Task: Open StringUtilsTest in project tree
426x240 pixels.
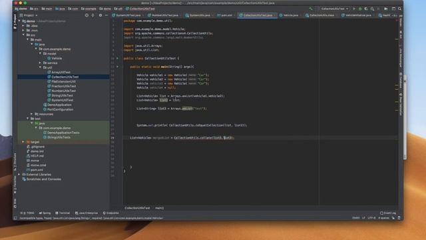Action: coord(62,95)
